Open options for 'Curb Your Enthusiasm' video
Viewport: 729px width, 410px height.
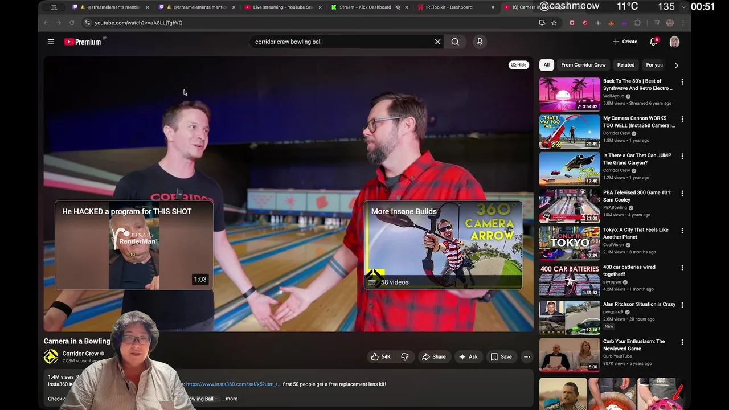pyautogui.click(x=682, y=342)
